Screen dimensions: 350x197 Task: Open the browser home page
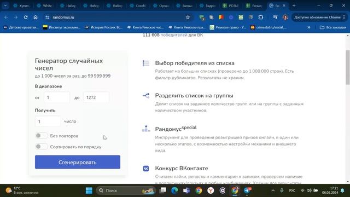tap(36, 17)
